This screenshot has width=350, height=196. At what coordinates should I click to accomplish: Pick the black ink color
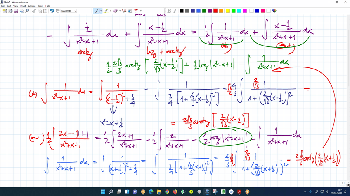(182, 11)
